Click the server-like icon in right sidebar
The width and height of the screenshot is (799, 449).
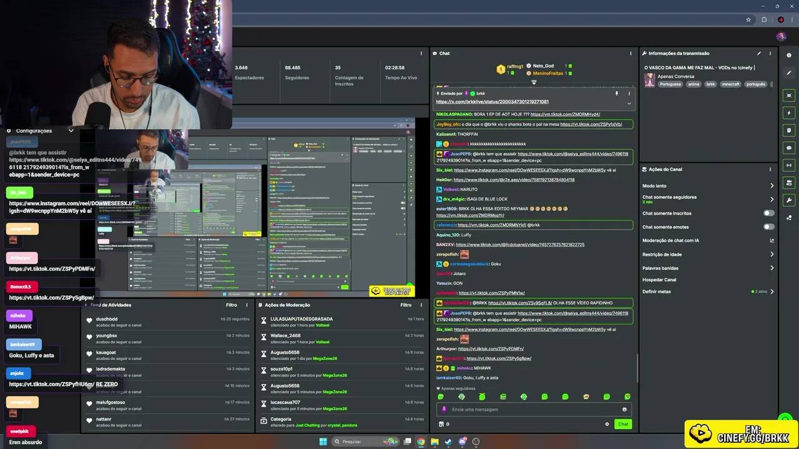pos(790,183)
